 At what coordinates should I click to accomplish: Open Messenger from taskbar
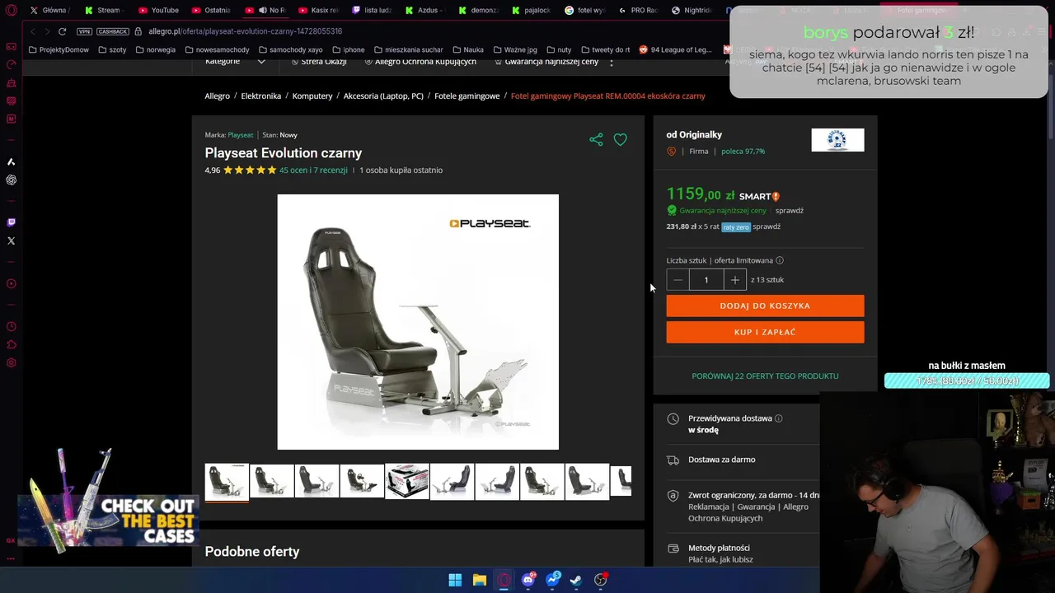tap(552, 580)
